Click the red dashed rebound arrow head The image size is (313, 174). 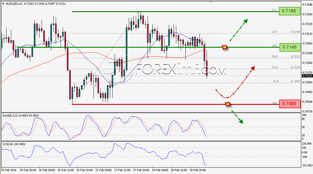point(253,68)
